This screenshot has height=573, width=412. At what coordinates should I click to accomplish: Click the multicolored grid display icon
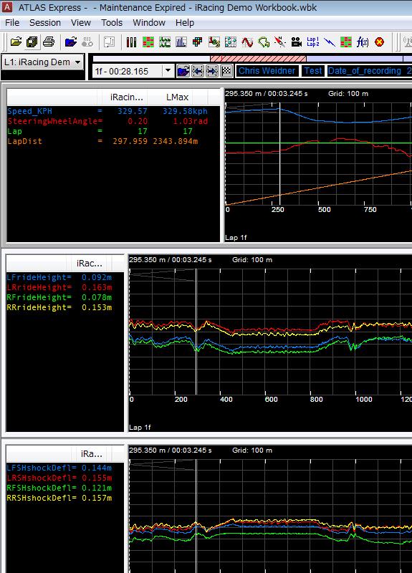point(198,42)
